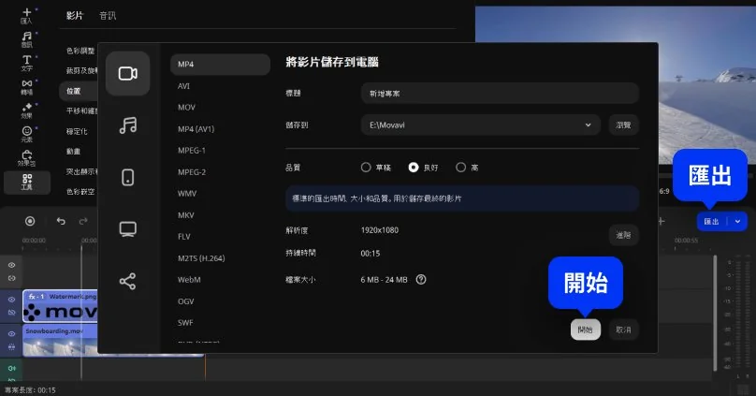The height and width of the screenshot is (396, 756).
Task: Click the 1920x1080 resolution value
Action: click(380, 230)
